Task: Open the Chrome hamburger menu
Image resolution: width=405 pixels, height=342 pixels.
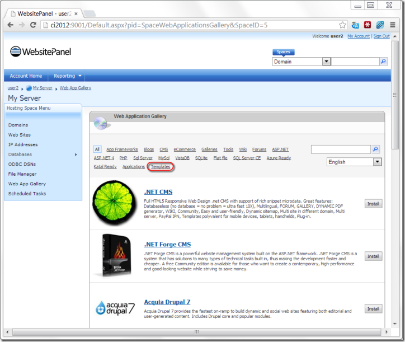Action: click(393, 25)
